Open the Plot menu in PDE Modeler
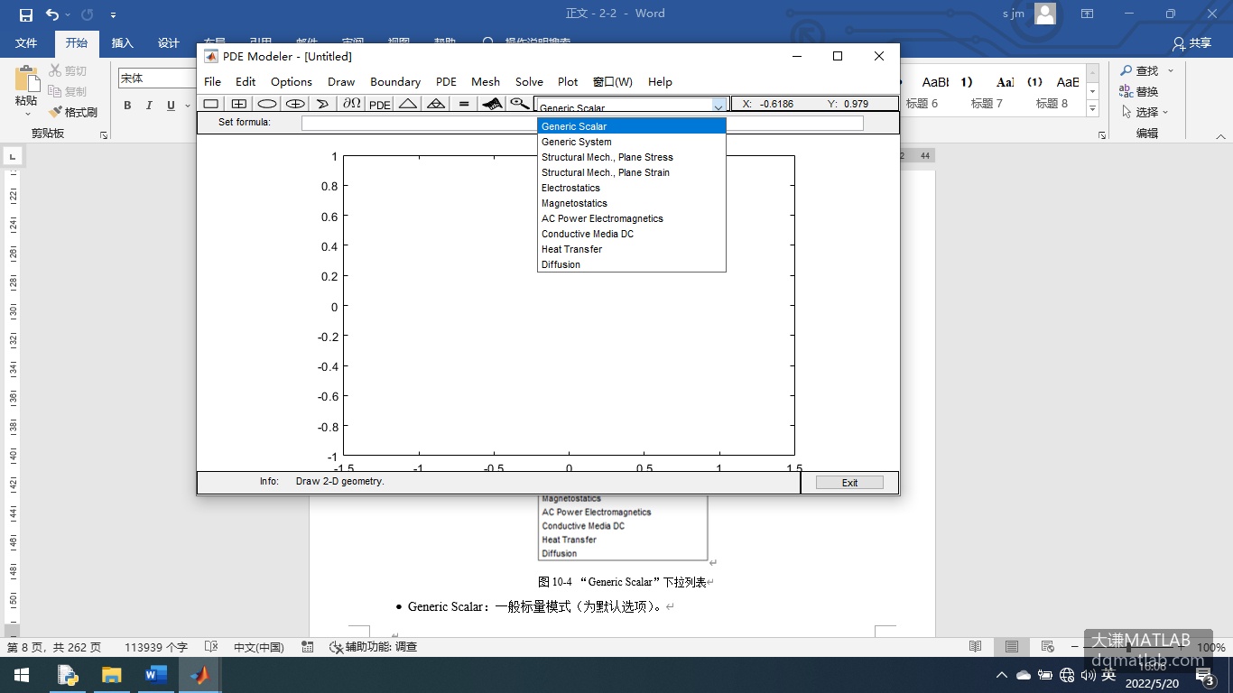This screenshot has width=1233, height=693. (568, 81)
